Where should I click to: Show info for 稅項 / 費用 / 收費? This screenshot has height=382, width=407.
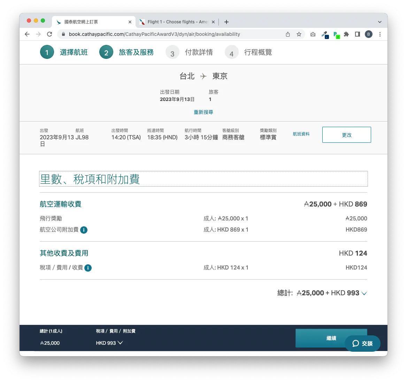coord(88,268)
